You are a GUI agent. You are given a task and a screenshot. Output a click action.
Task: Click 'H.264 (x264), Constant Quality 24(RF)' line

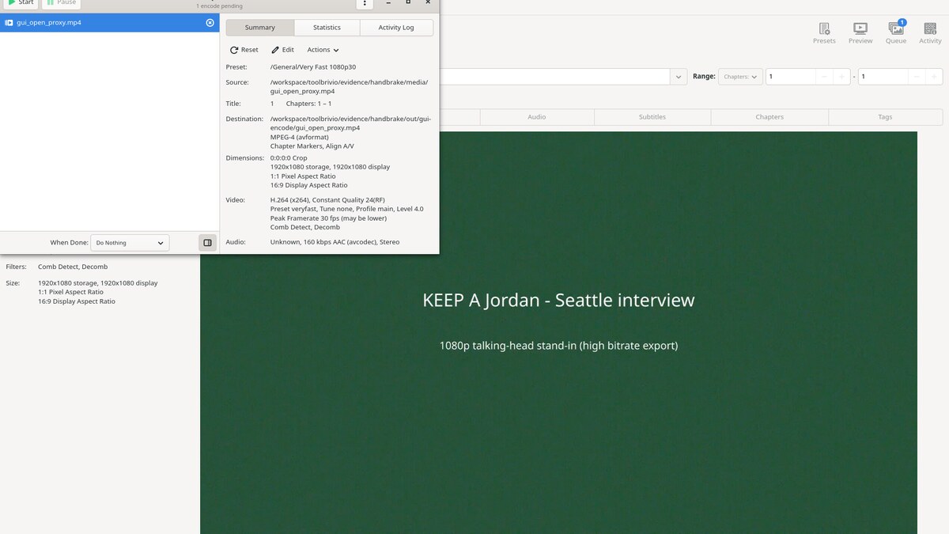point(327,200)
